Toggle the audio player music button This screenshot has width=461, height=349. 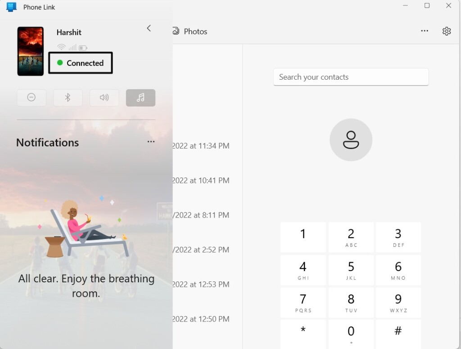pyautogui.click(x=140, y=97)
